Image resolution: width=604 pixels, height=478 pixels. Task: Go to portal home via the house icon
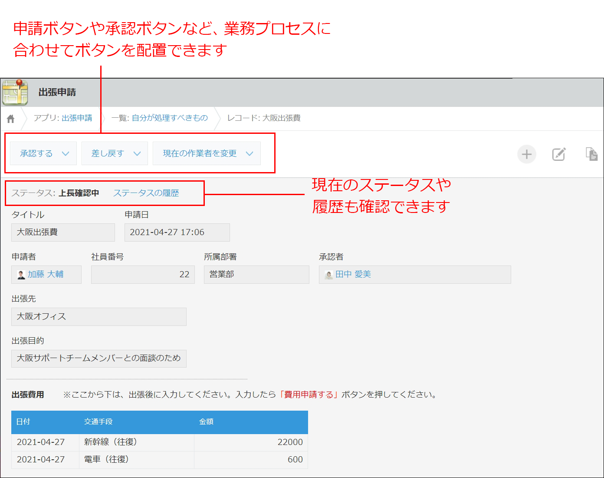coord(10,118)
